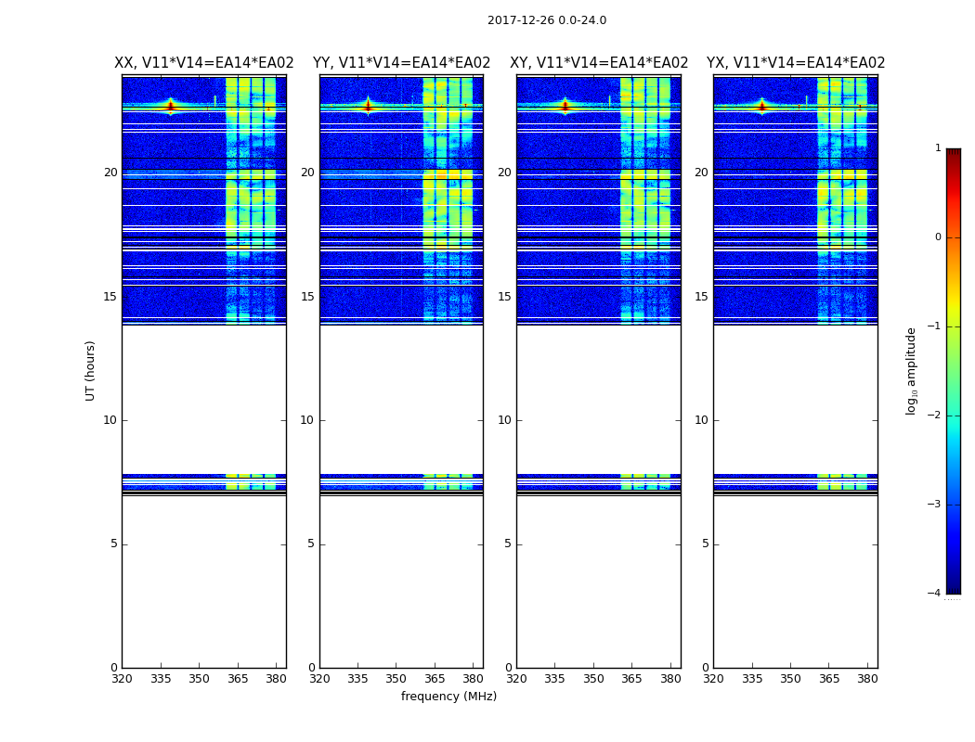Screen dimensions: 975x742
Task: Click the red peak in the XY panel
Action: [x=565, y=107]
